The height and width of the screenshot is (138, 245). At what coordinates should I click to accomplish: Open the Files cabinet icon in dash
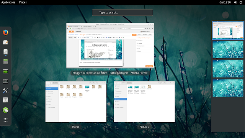5,52
